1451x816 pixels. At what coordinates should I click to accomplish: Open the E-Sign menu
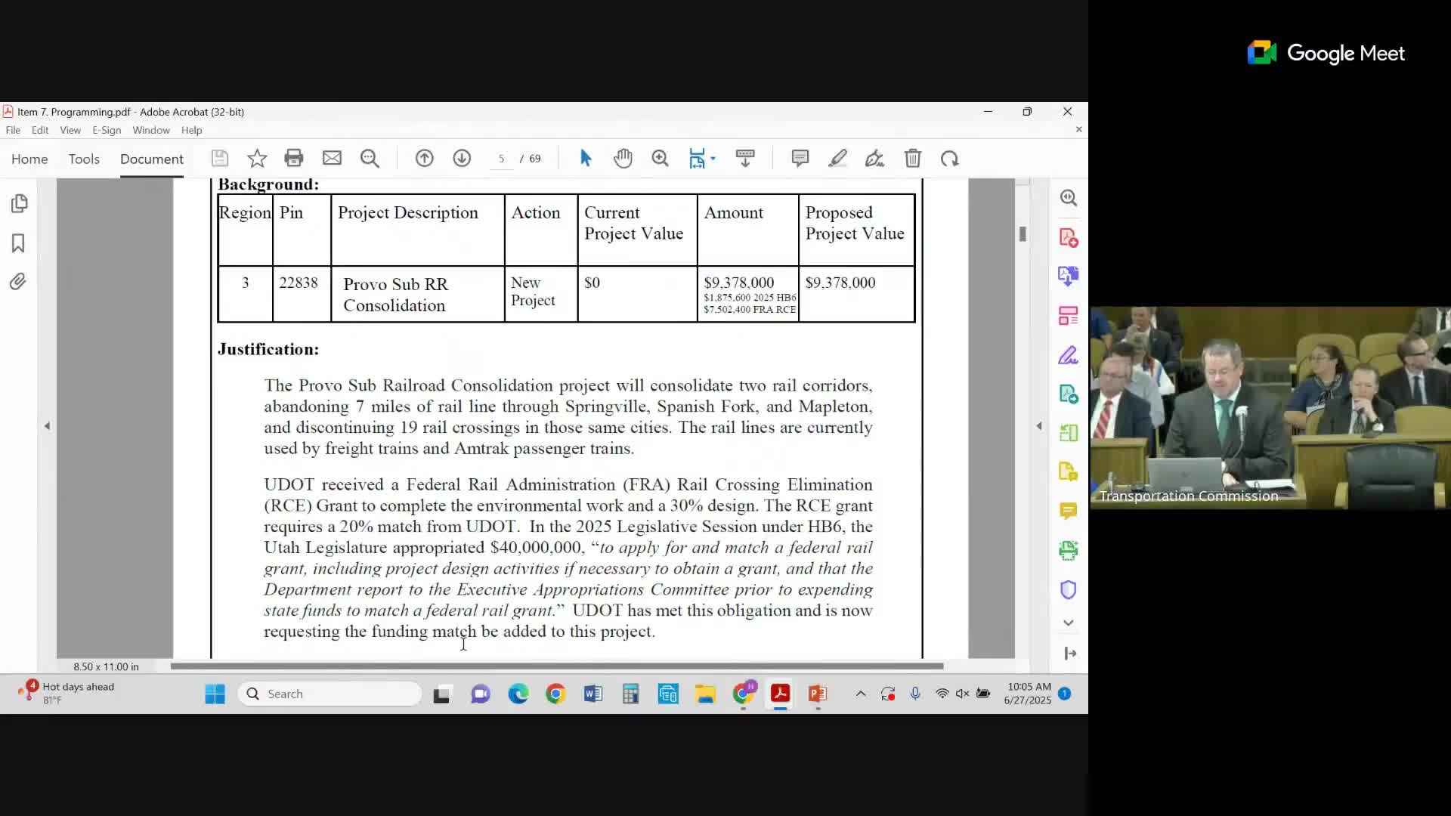coord(107,130)
